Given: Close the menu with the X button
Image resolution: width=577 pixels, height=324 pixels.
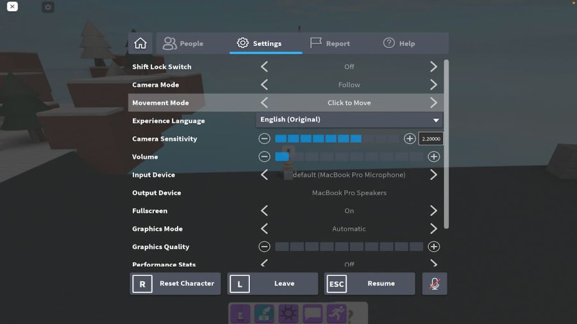Looking at the screenshot, I should point(12,6).
